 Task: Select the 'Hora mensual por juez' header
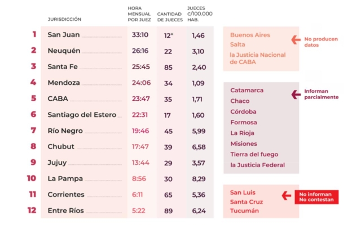coord(139,13)
